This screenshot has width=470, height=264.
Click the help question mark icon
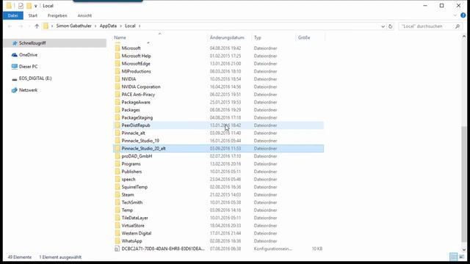[x=463, y=15]
